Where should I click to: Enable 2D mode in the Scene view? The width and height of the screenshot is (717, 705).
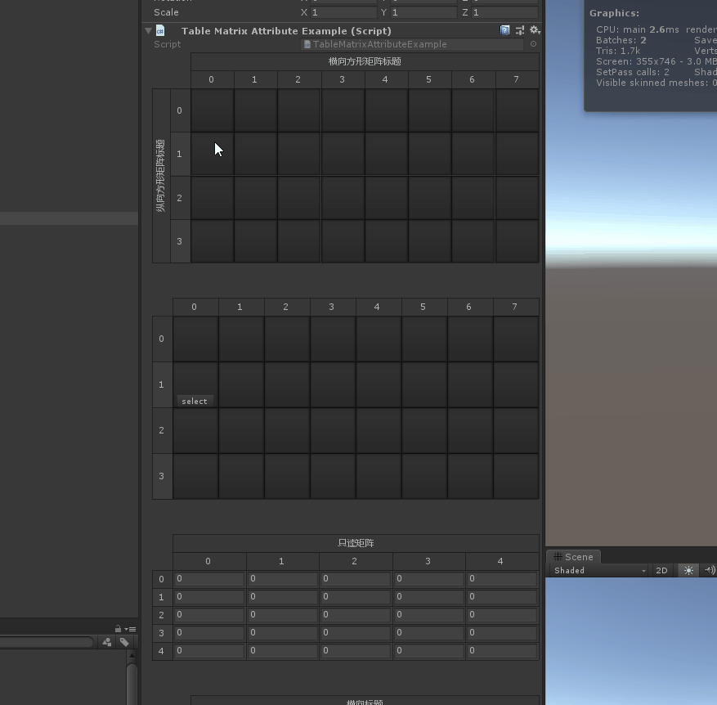click(662, 570)
